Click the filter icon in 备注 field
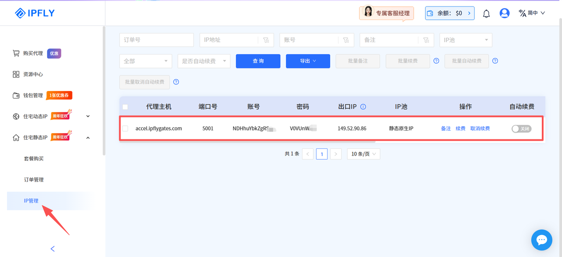 tap(426, 40)
